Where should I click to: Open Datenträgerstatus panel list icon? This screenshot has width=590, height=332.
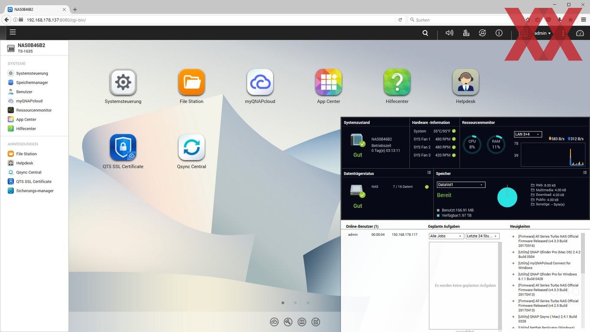tap(429, 173)
